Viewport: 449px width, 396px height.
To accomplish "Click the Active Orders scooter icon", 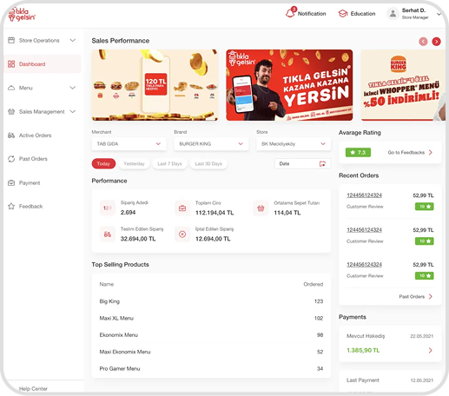I will pos(11,135).
